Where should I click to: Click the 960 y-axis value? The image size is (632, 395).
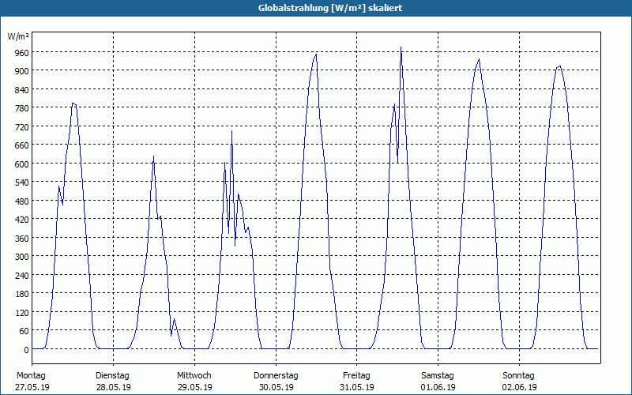pyautogui.click(x=22, y=53)
